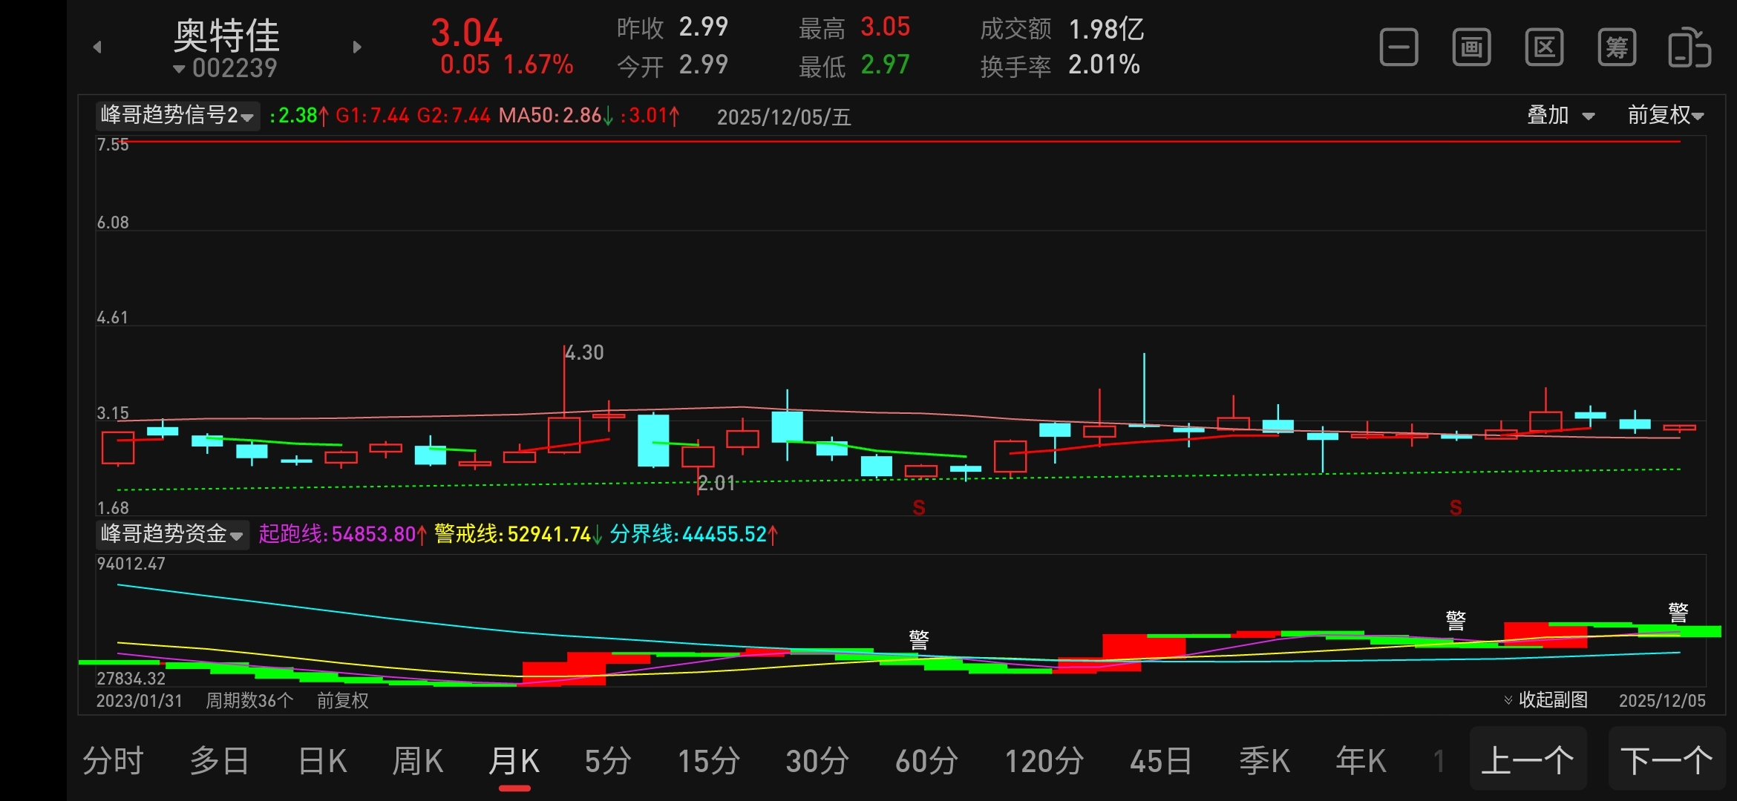Open the 峰哥趋势信号2 indicator dropdown
The height and width of the screenshot is (801, 1737).
point(178,116)
